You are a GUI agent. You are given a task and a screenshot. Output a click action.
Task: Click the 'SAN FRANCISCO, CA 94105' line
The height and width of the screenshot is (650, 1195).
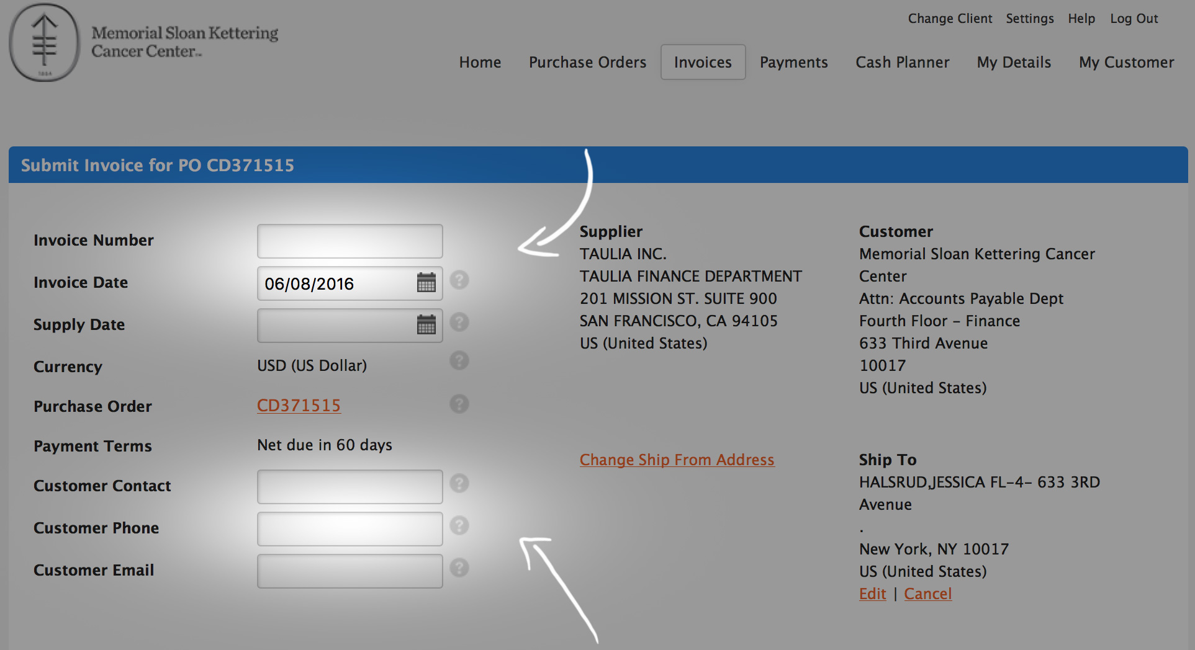click(x=679, y=321)
